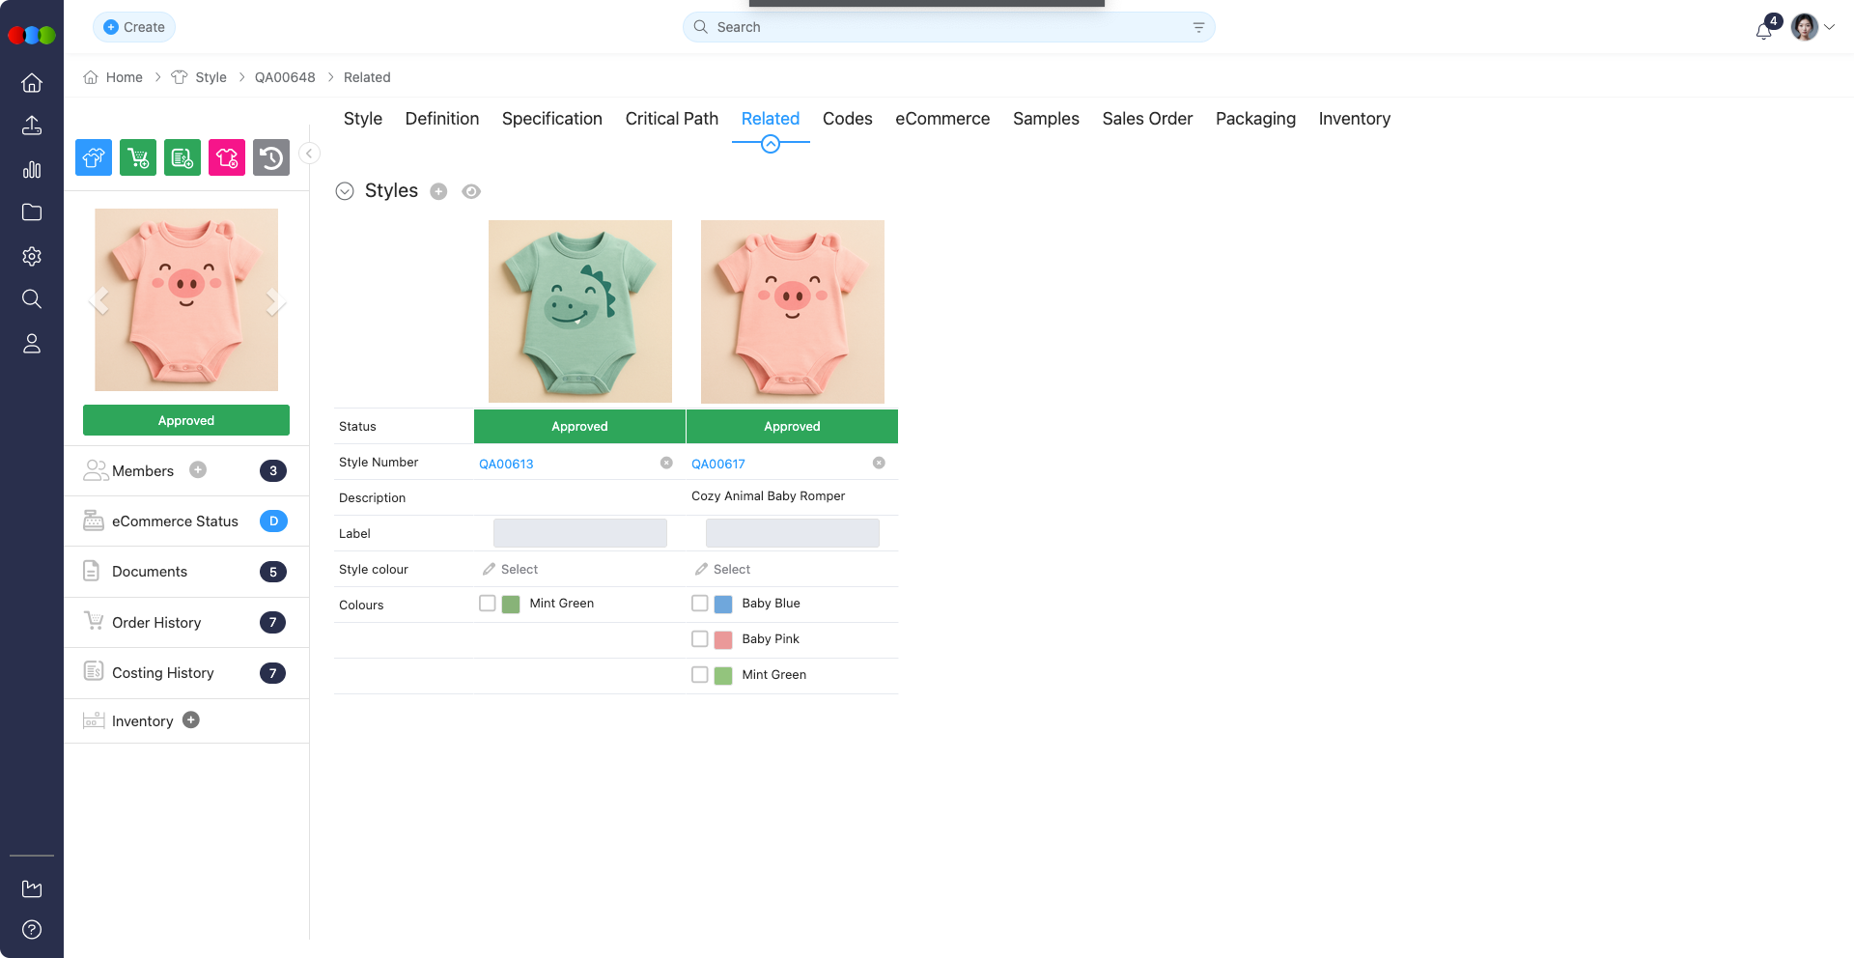Switch to the Specification tab
The width and height of the screenshot is (1854, 958).
click(x=552, y=119)
